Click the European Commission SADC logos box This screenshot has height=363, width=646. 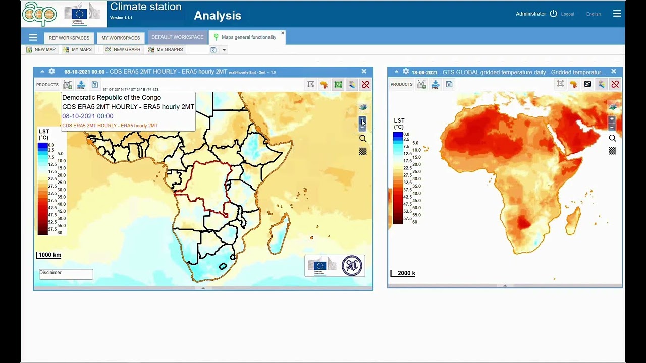click(335, 266)
